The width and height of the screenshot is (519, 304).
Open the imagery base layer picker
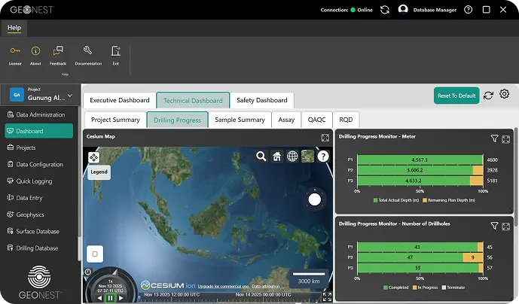[307, 157]
